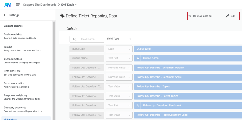Click the Support Site Dashboards breadcrumb
Screen dimensions: 242x120
(39, 5)
